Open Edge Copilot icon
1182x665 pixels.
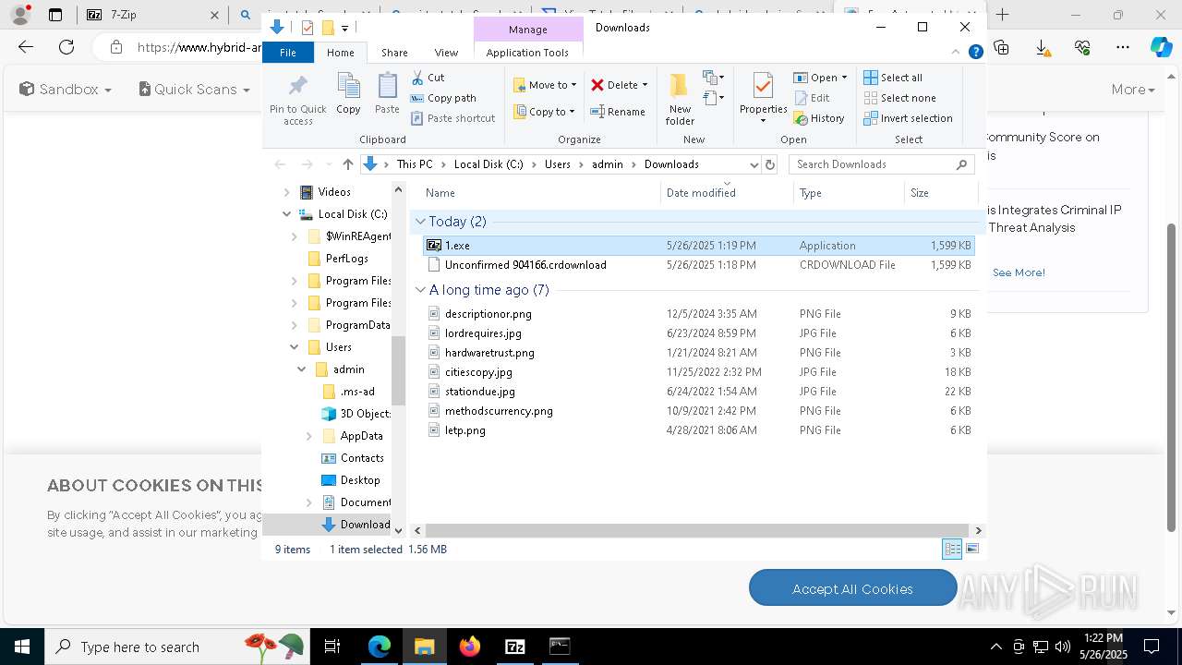(x=1161, y=47)
